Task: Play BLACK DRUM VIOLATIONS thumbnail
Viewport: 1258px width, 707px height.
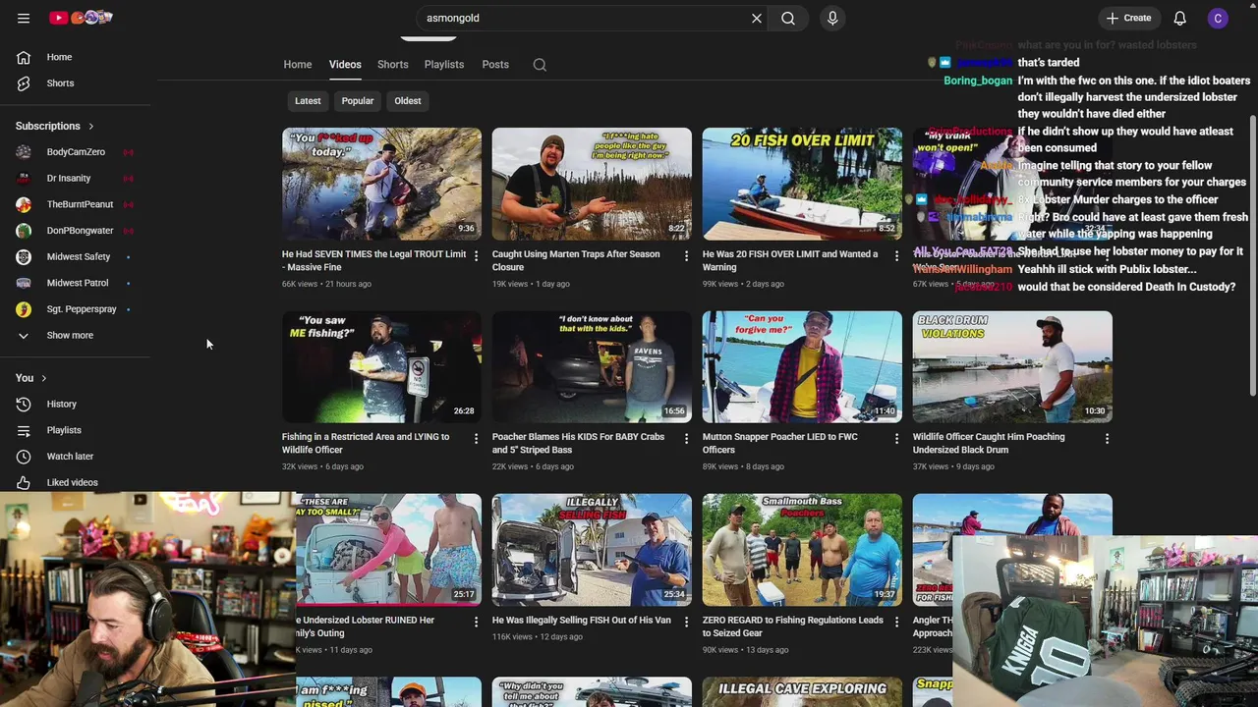Action: coord(1012,367)
